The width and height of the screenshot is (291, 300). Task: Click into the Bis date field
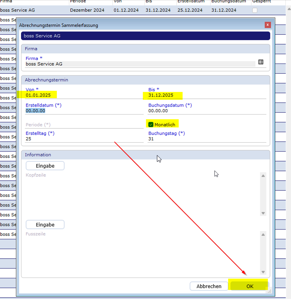pyautogui.click(x=207, y=95)
